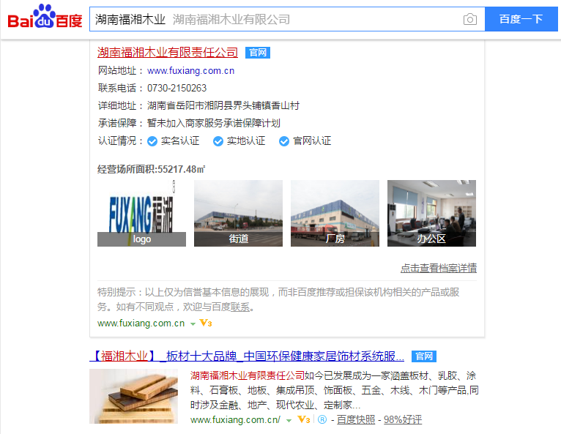Open the 厂房 factory photo thumbnail

click(335, 213)
